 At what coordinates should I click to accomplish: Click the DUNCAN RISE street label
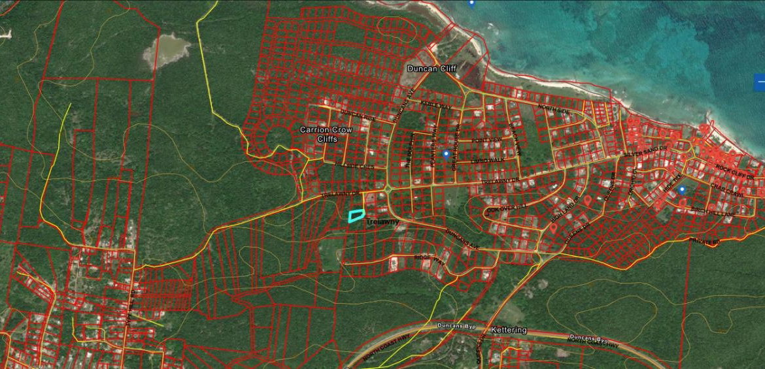pyautogui.click(x=358, y=115)
